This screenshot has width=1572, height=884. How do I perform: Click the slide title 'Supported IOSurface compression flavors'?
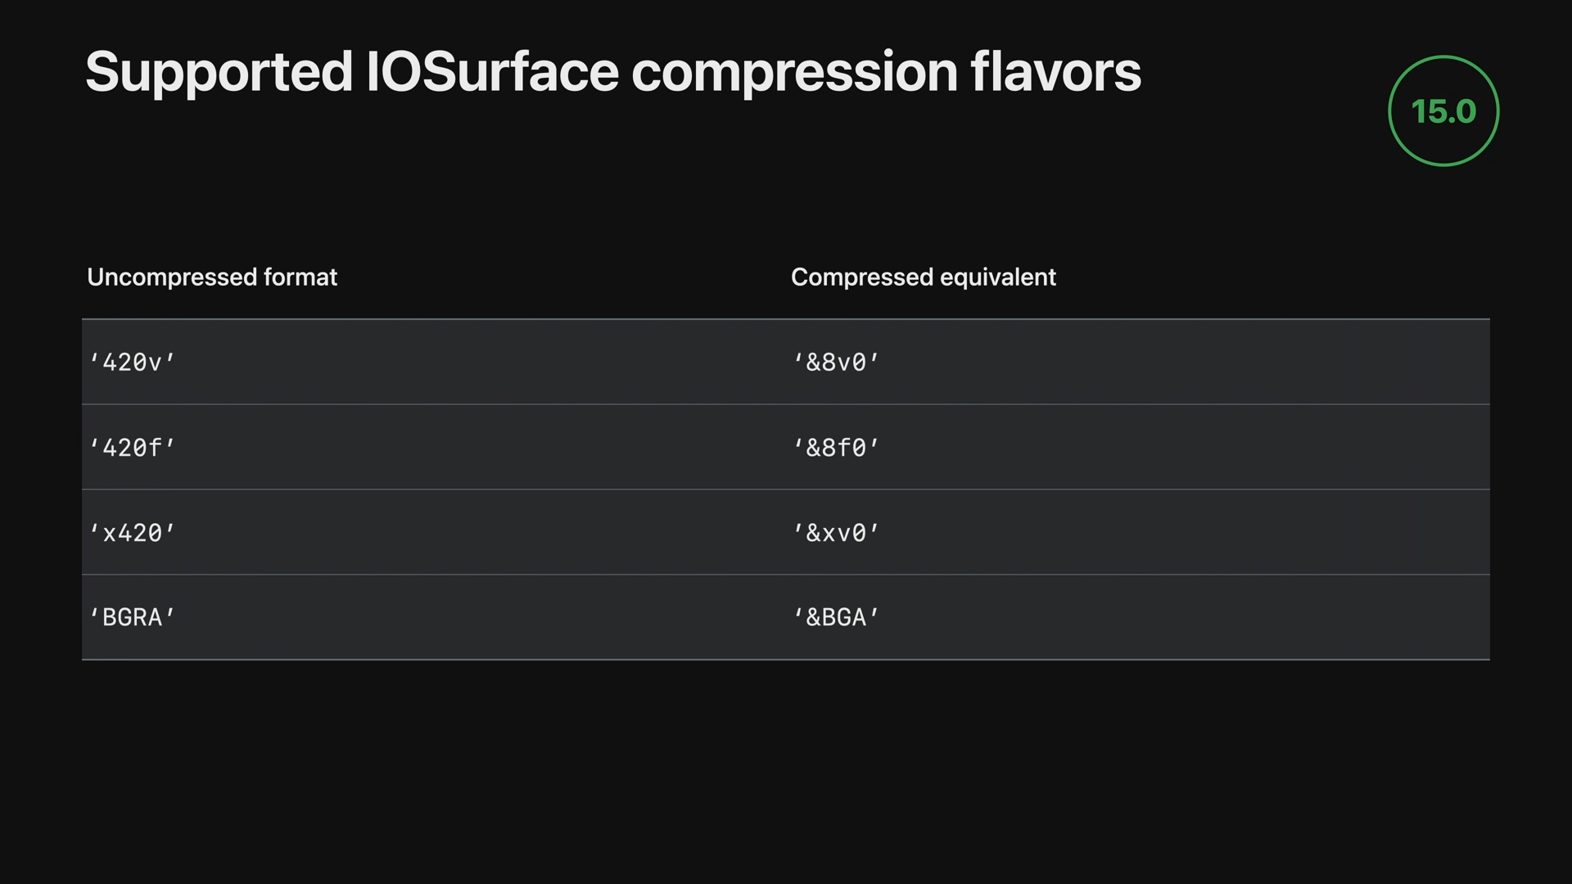click(612, 72)
